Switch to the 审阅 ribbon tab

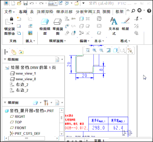[x=88, y=12]
